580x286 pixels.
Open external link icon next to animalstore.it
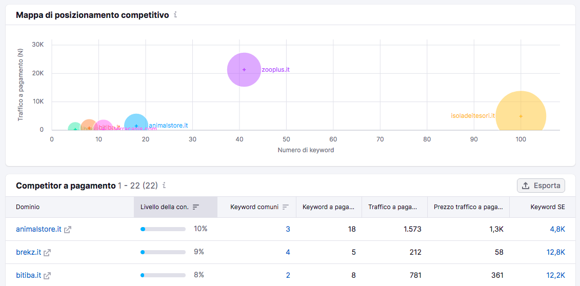tap(68, 230)
